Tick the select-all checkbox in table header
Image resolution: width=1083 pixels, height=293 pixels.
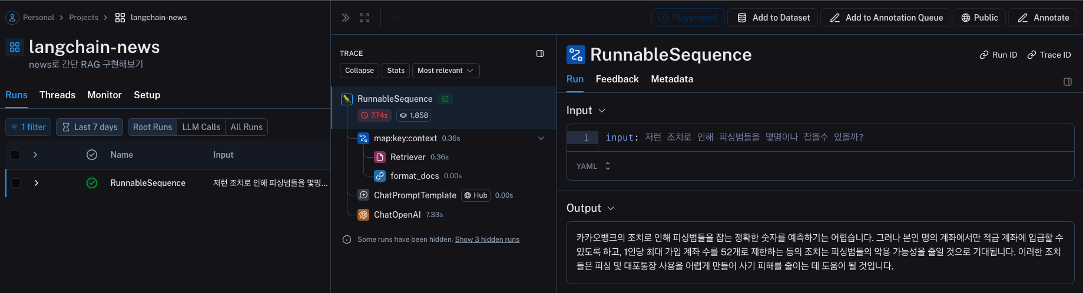pyautogui.click(x=16, y=155)
